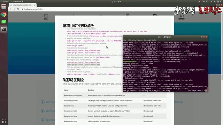This screenshot has width=223, height=125.
Task: Click the pigeon@Pigeon terminal title bar
Action: coord(165,37)
